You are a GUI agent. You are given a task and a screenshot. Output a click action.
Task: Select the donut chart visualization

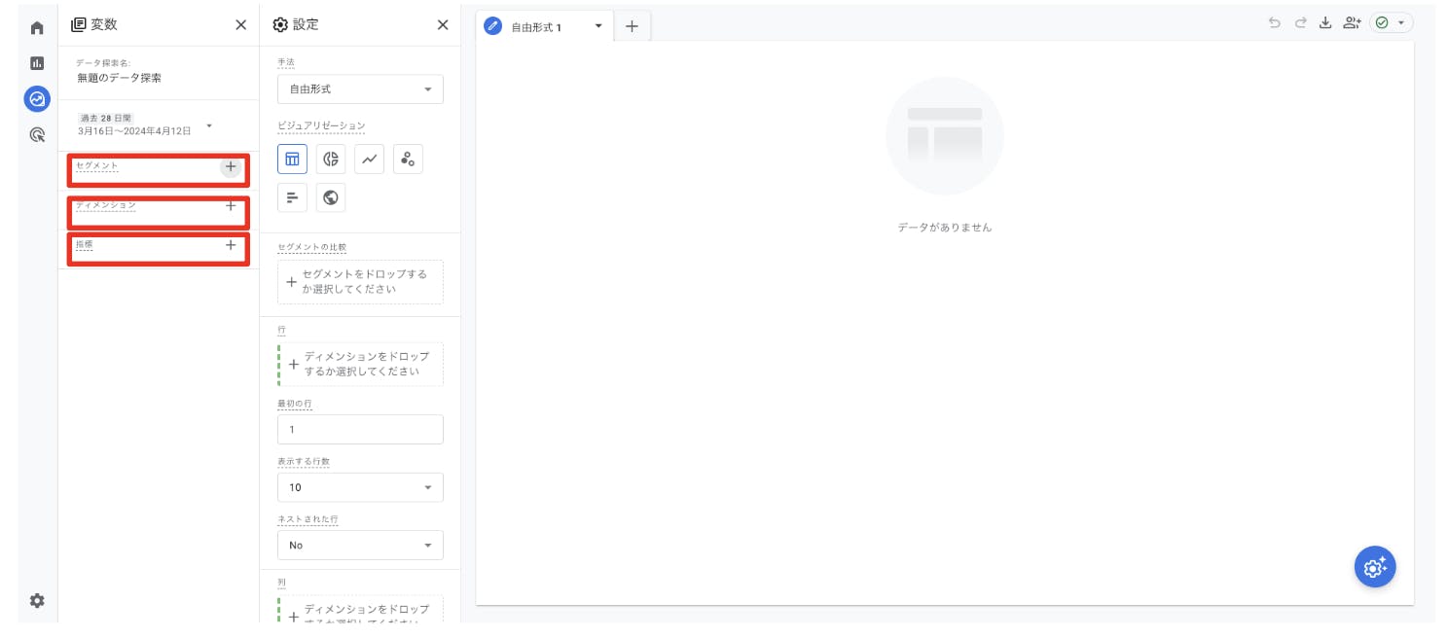[331, 159]
